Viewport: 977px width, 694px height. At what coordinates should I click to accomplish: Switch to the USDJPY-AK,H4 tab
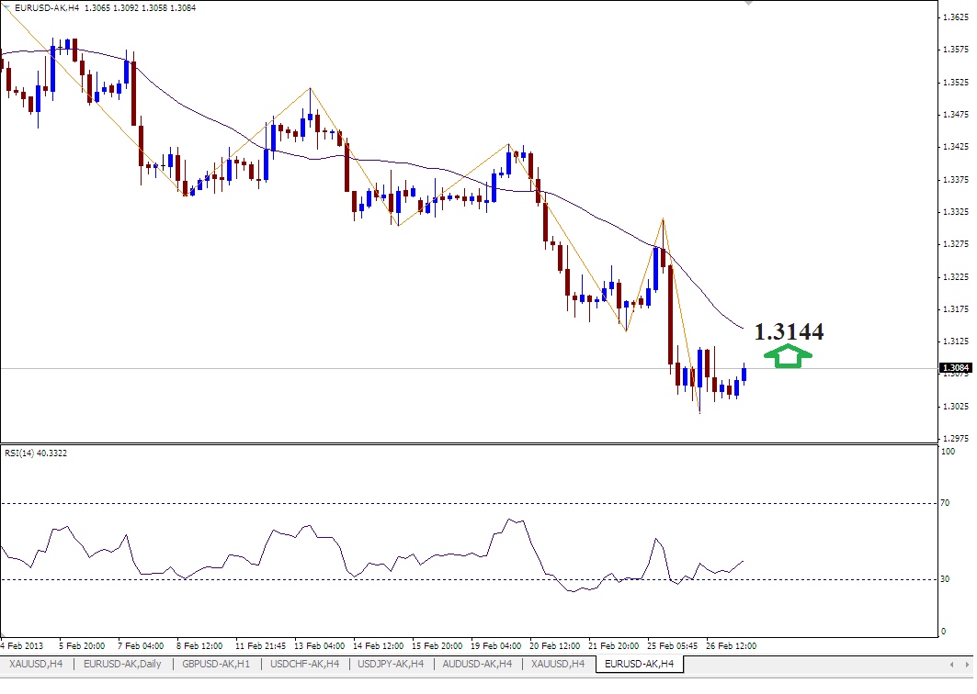(392, 663)
